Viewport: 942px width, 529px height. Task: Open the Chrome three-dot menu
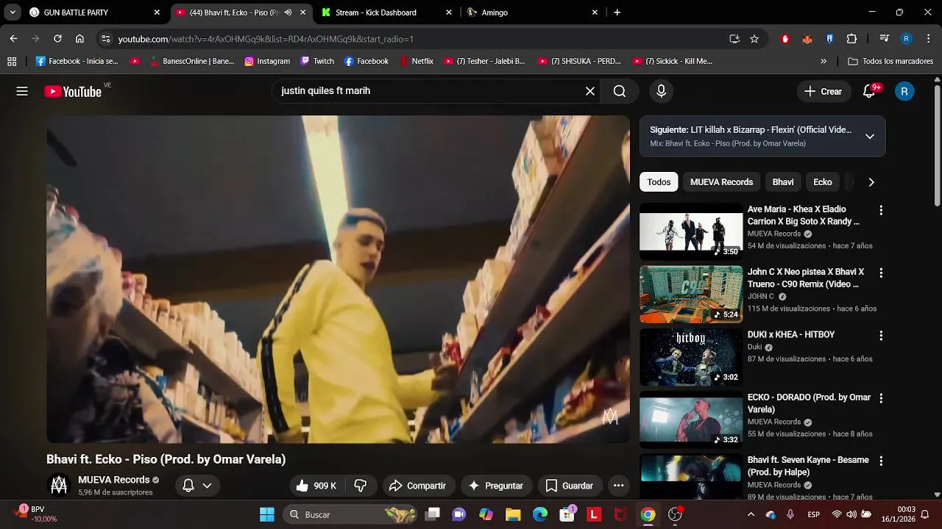coord(928,39)
